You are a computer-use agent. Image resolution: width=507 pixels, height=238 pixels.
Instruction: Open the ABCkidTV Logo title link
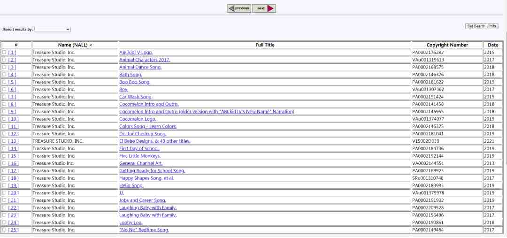136,53
